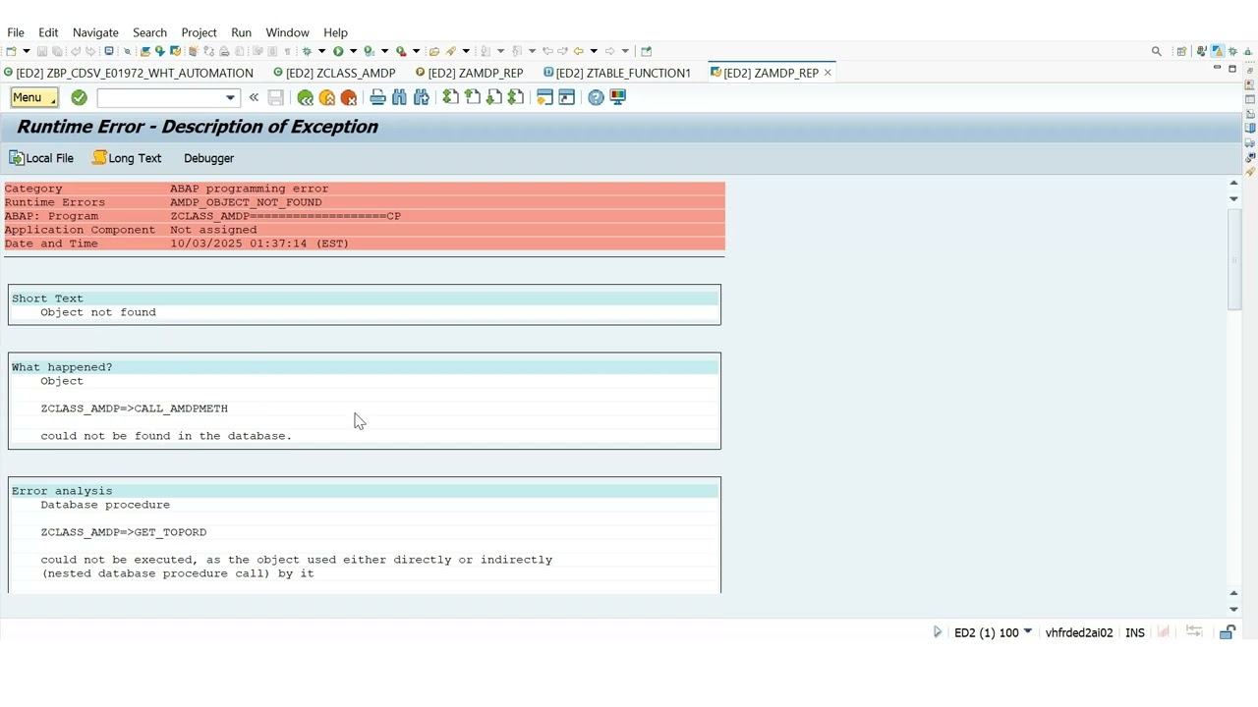Screen dimensions: 1258x707
Task: Click the vhfrded2ai02 server name
Action: (x=1079, y=632)
